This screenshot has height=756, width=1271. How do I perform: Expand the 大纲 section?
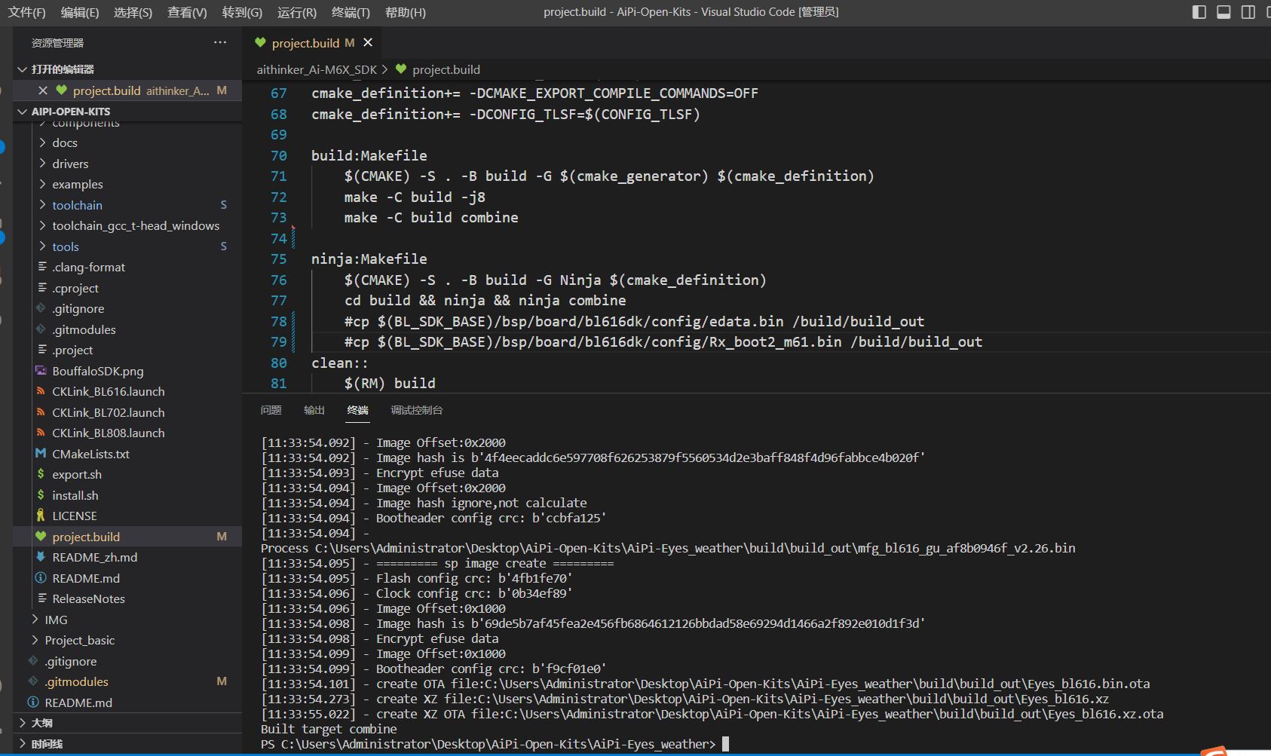coord(128,723)
